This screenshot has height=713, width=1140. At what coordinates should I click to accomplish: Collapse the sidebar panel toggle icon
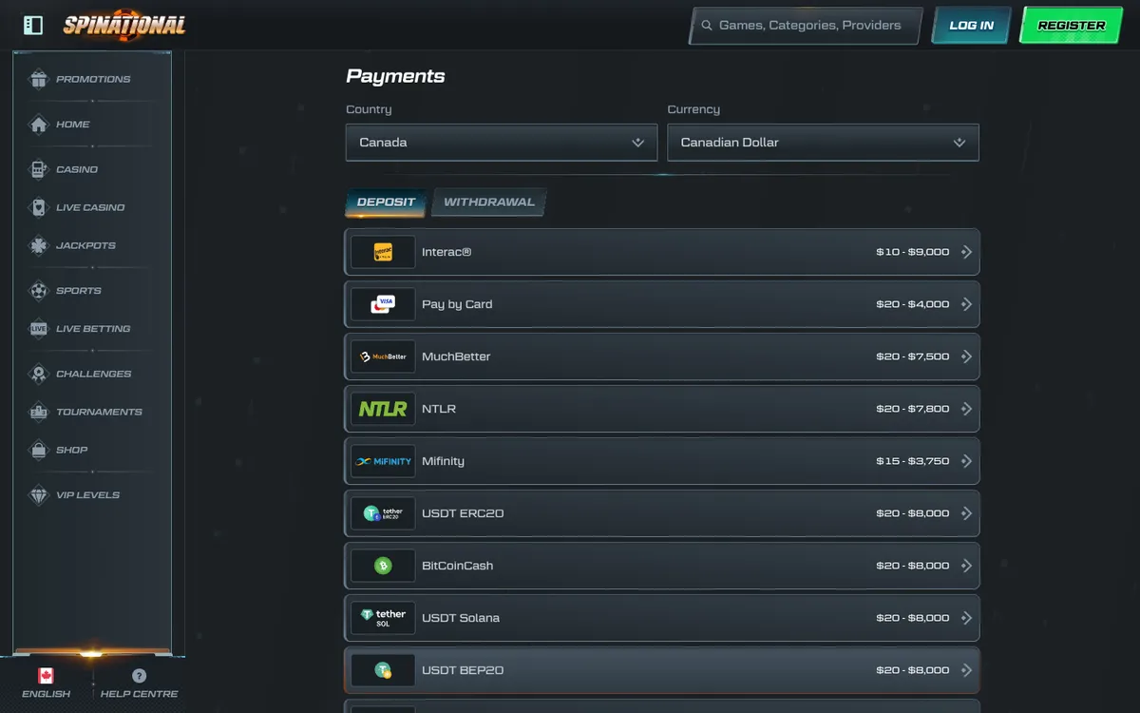click(33, 25)
